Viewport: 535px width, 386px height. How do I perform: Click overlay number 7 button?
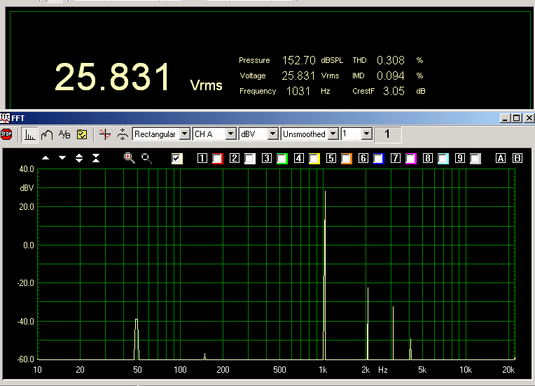point(395,158)
